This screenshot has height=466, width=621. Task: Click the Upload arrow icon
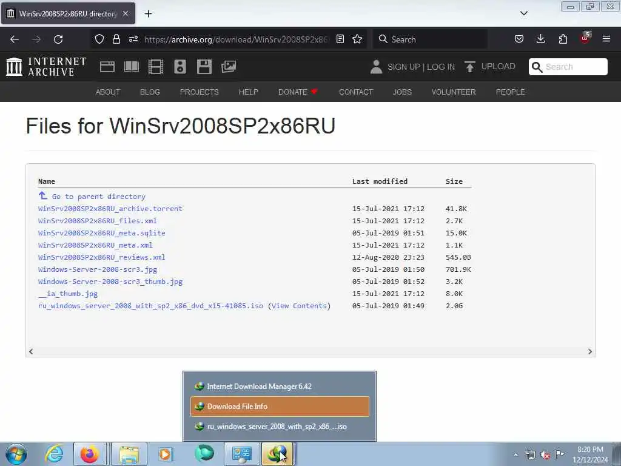470,67
